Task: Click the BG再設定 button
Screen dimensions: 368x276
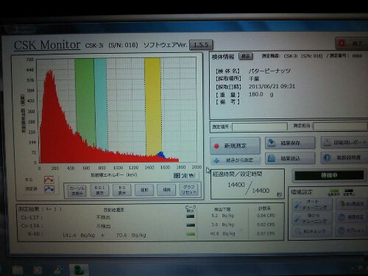Action: coord(352,204)
